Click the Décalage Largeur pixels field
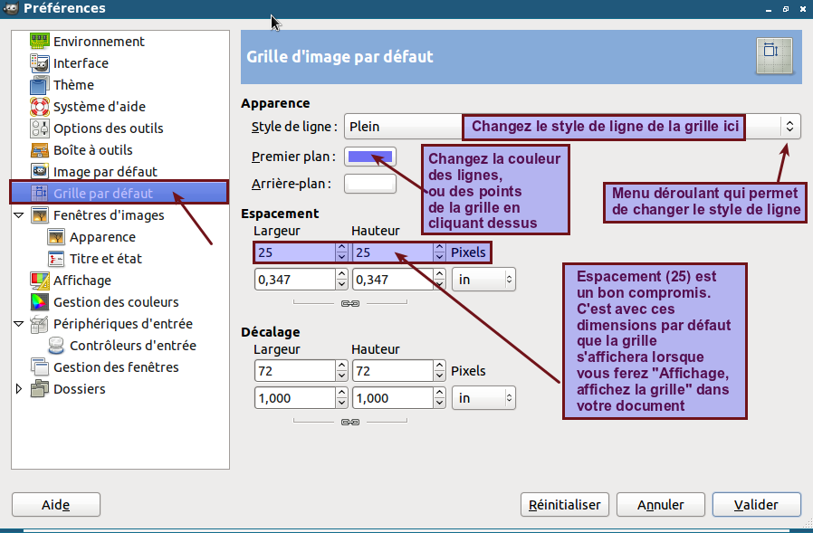The image size is (813, 533). click(x=294, y=371)
